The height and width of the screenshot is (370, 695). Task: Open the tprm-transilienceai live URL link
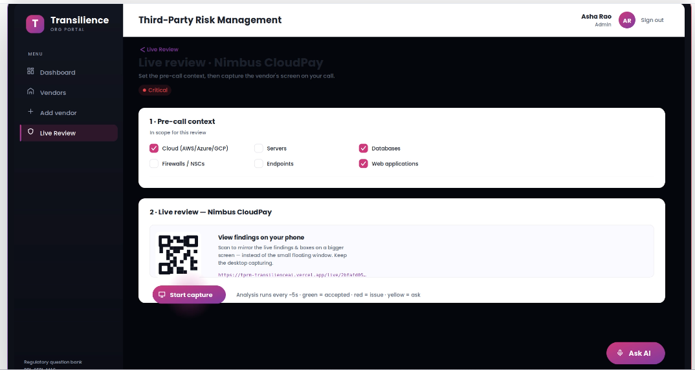292,275
